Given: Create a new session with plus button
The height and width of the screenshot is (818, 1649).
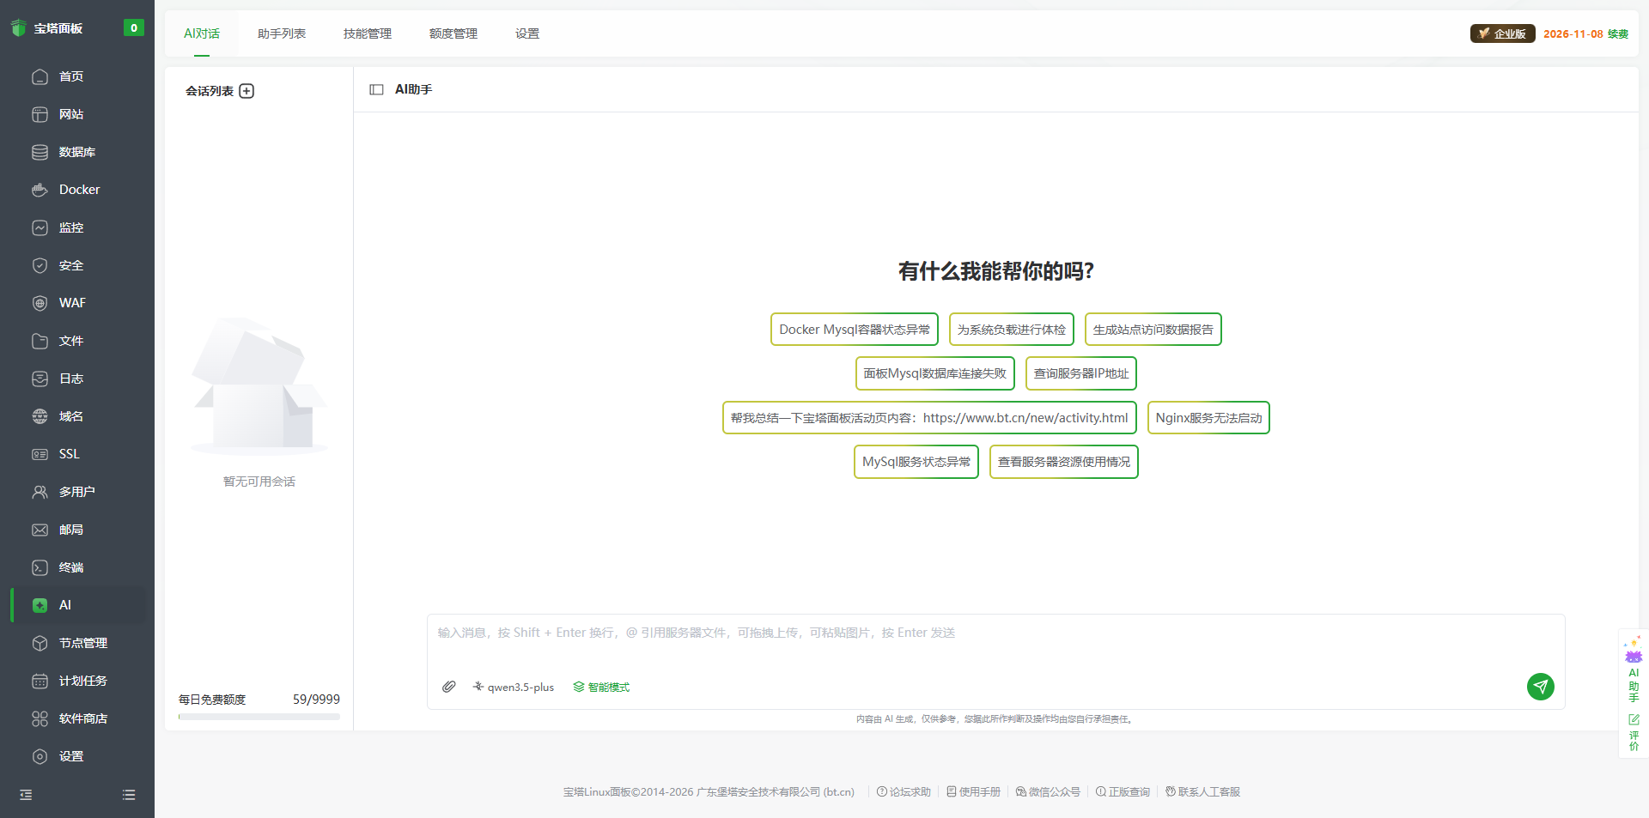Looking at the screenshot, I should [246, 90].
